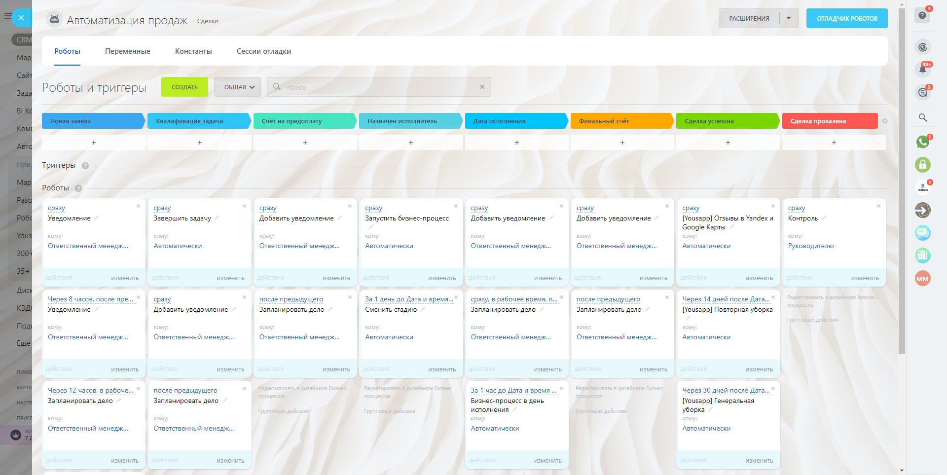Select the Дата исполнения stage
Screen dimensions: 947x475
pyautogui.click(x=516, y=121)
